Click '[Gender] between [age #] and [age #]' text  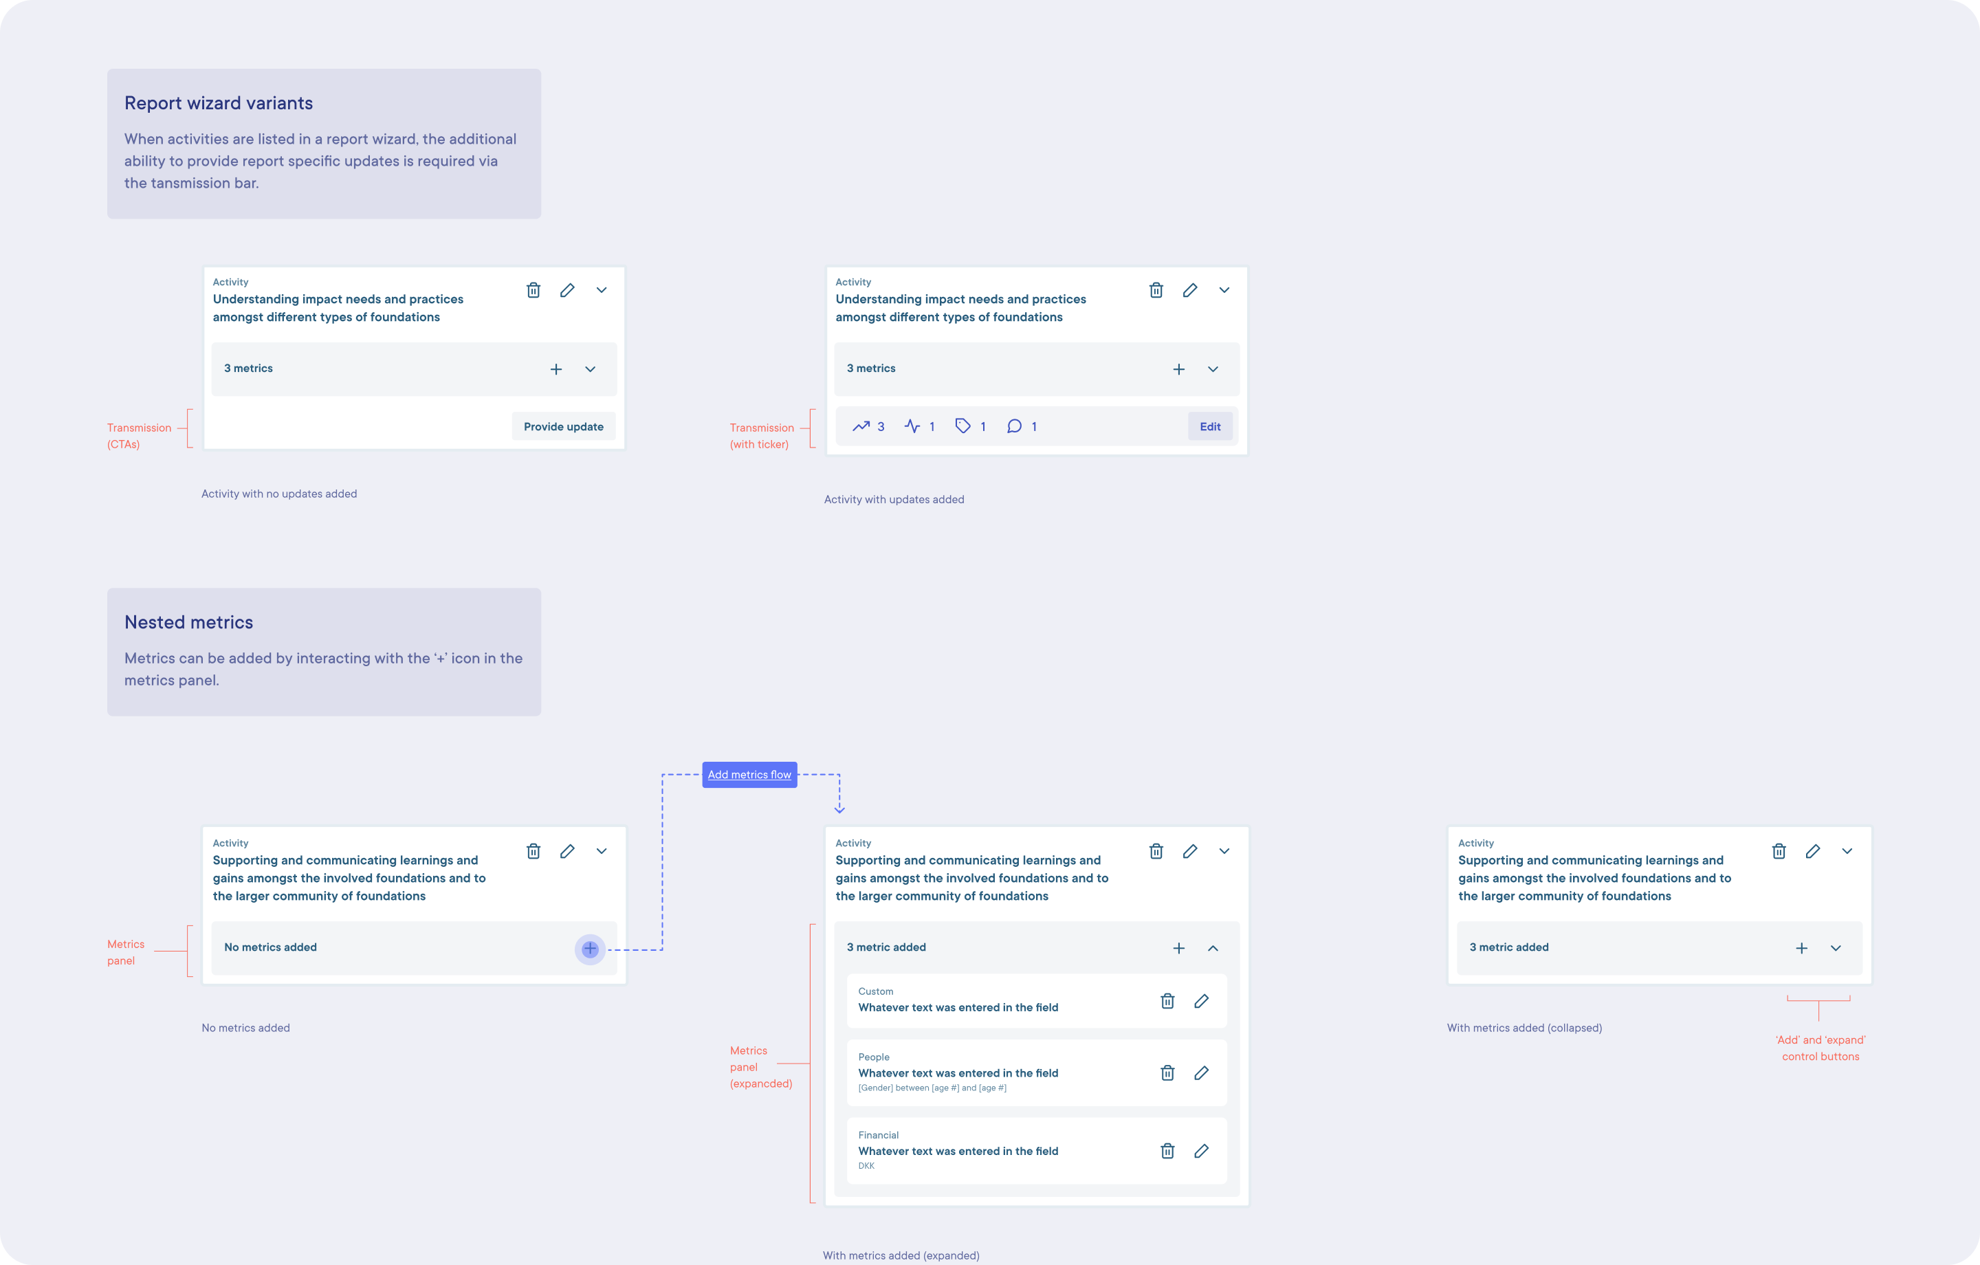click(932, 1088)
